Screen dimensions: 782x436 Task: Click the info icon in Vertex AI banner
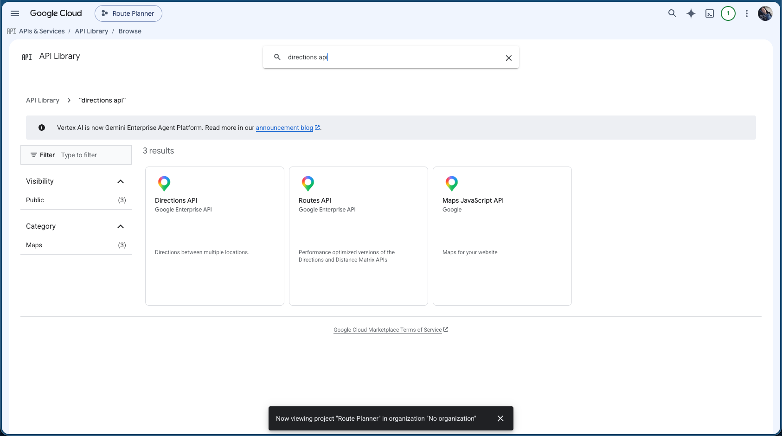click(x=42, y=128)
